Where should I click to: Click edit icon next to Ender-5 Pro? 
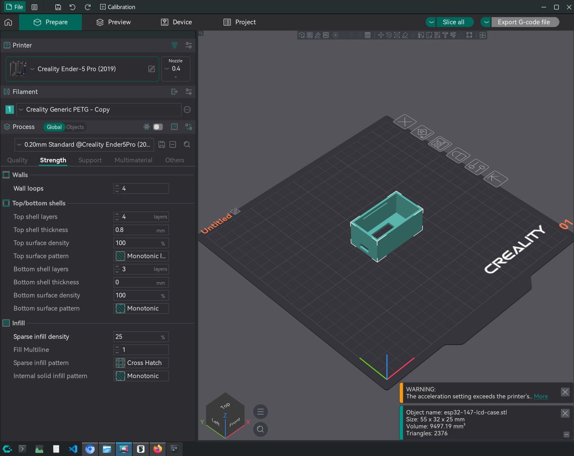[x=152, y=69]
